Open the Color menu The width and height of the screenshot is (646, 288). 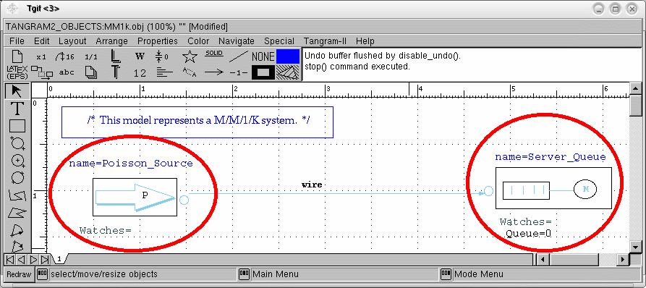coord(198,41)
